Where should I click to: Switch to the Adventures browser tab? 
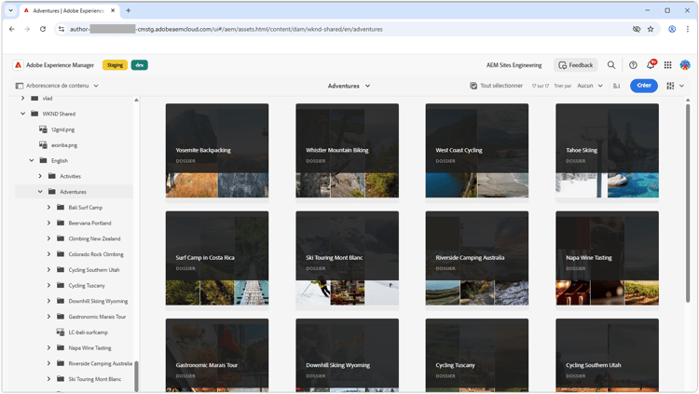(69, 10)
